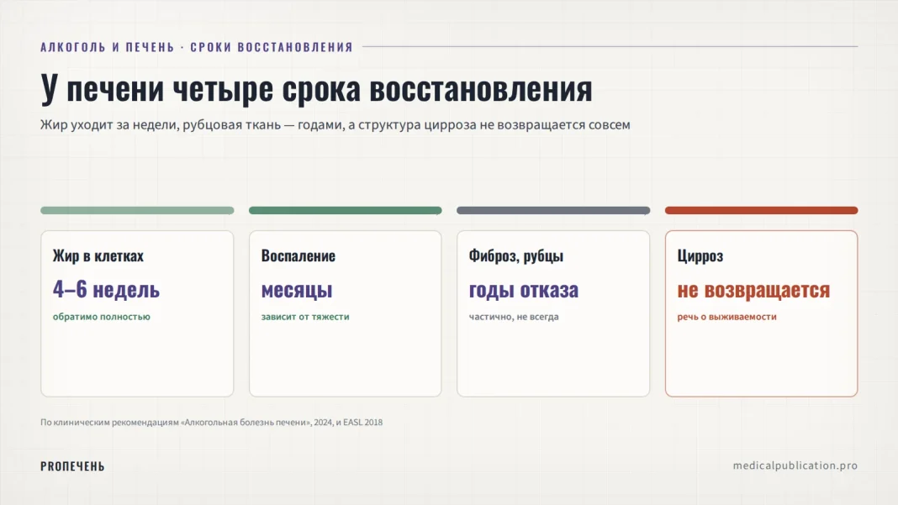Click the title 'У печени четыре срока восстановления'
The width and height of the screenshot is (898, 505).
(316, 89)
